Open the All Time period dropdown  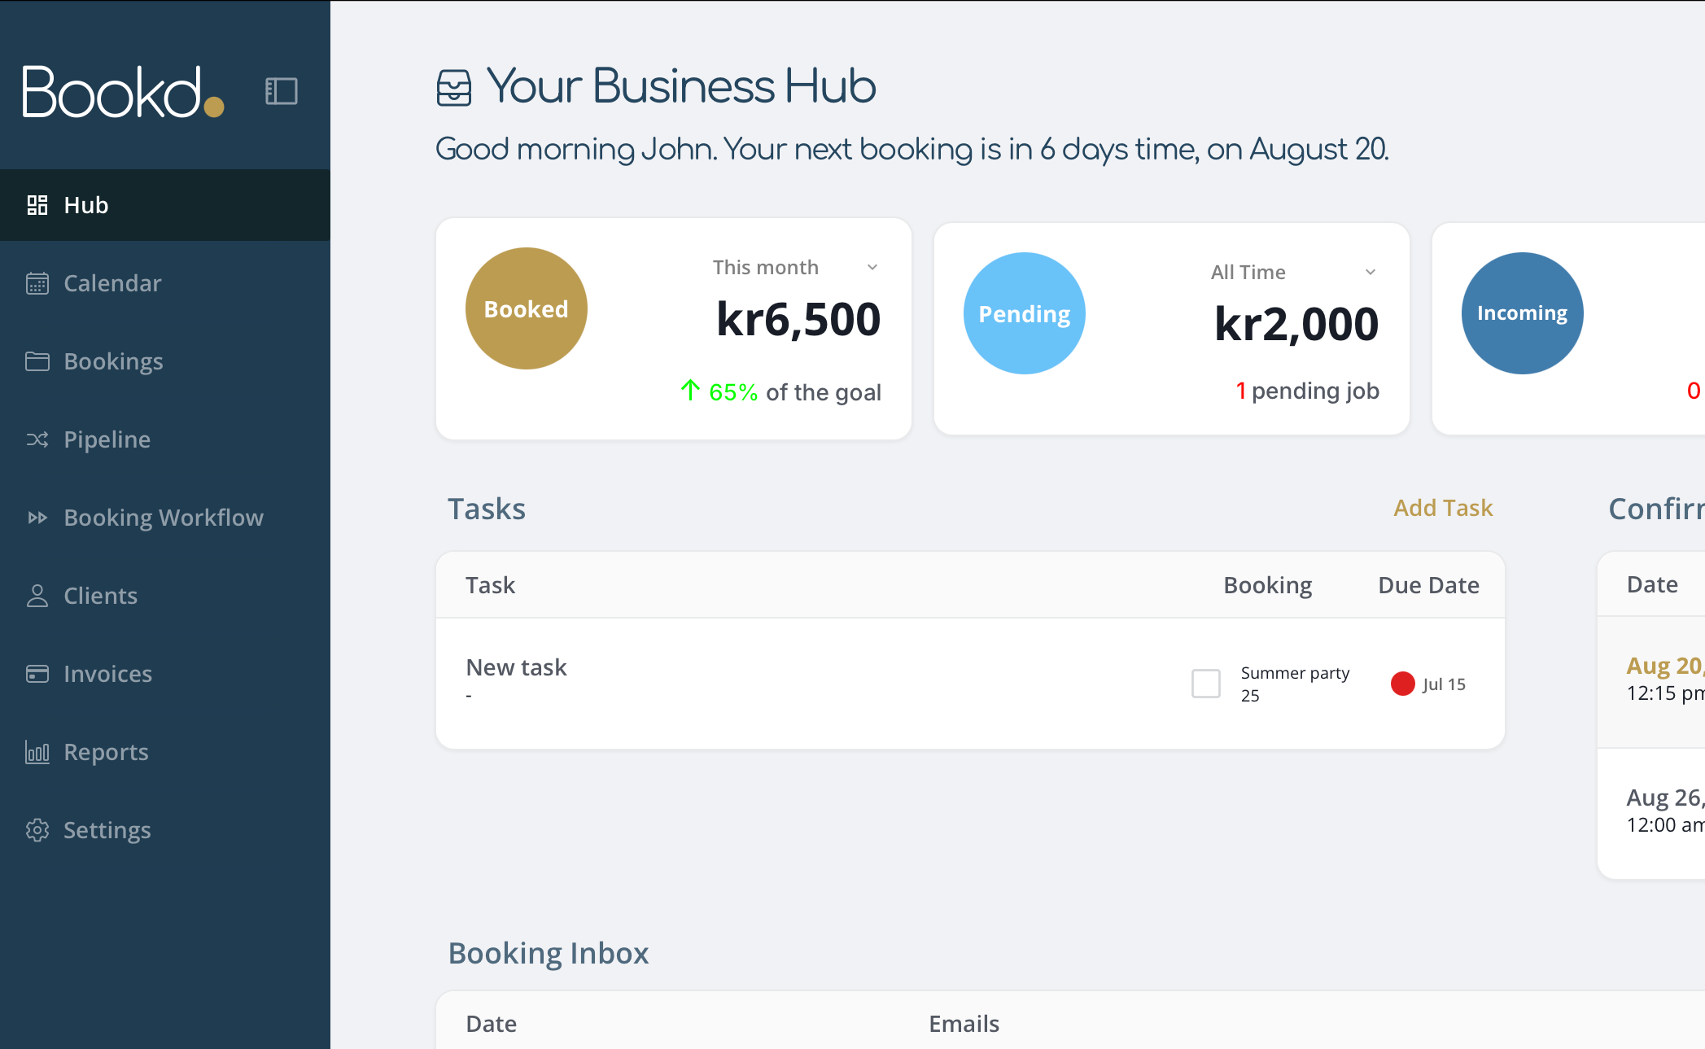point(1371,273)
